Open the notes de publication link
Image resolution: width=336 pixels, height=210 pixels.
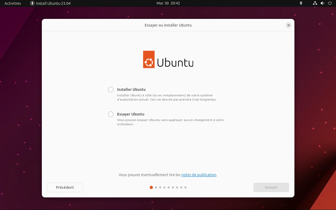(199, 175)
